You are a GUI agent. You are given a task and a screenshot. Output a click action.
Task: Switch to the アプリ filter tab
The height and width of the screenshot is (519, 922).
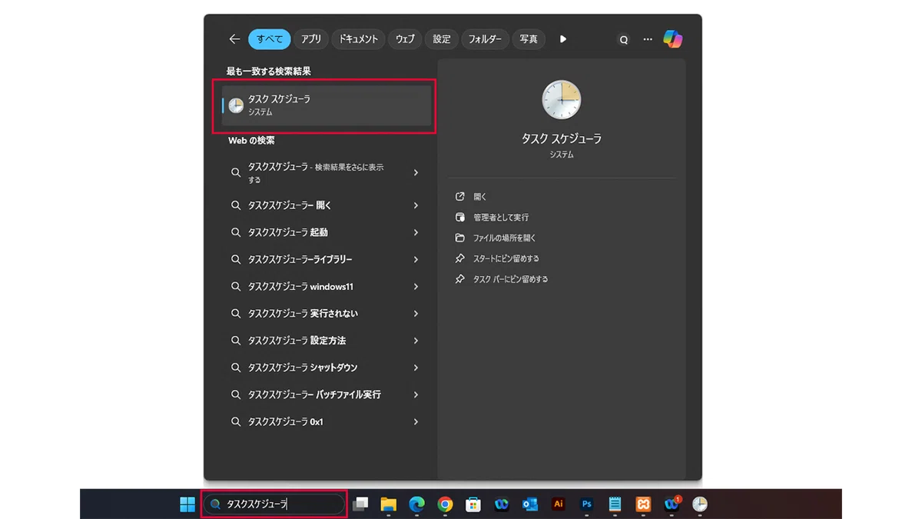(311, 39)
